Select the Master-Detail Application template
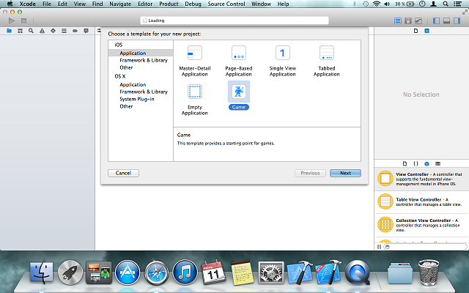 point(195,61)
